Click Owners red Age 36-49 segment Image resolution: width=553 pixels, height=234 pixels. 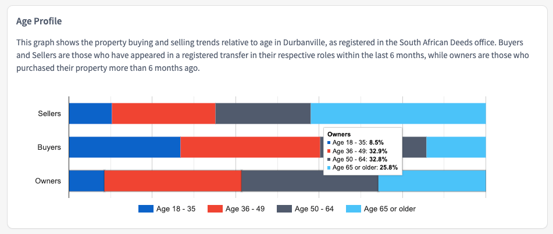point(173,181)
